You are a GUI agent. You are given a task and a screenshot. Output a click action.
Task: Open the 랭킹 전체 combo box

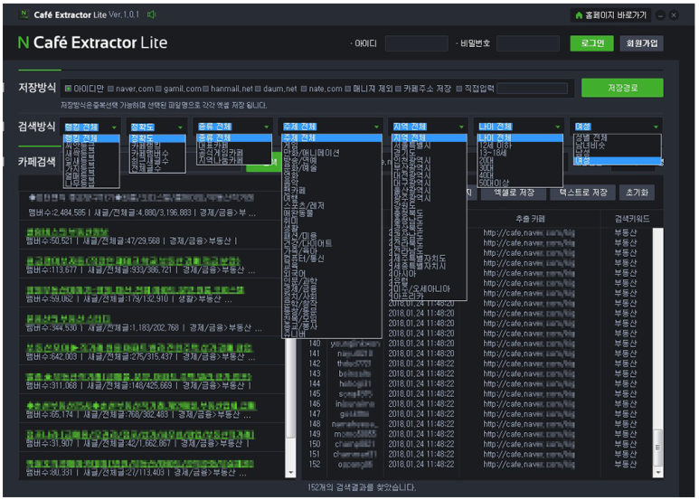(x=91, y=127)
